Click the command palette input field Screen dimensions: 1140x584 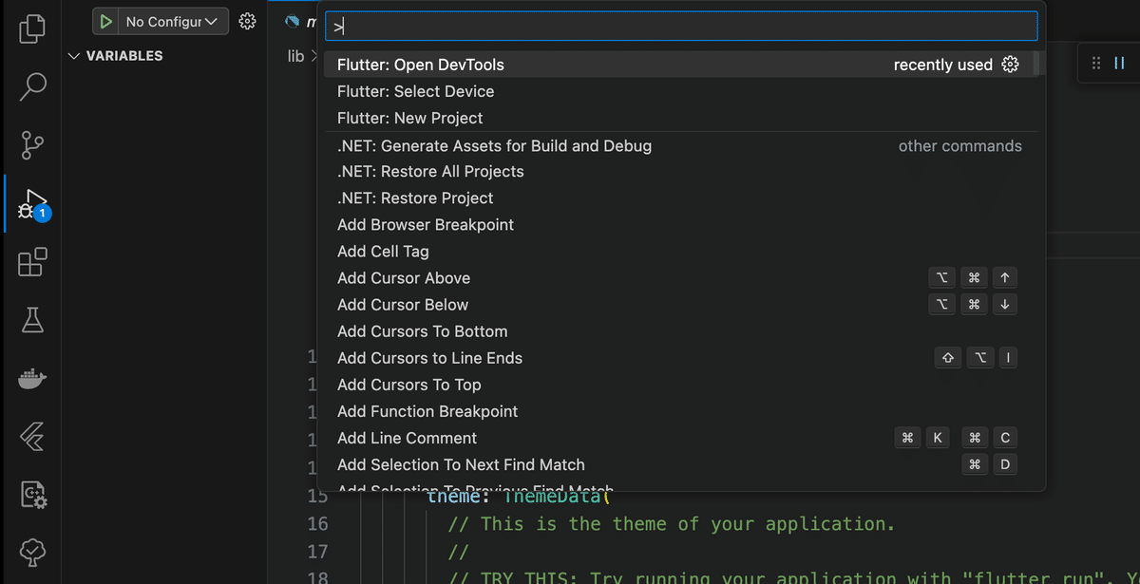(x=681, y=27)
